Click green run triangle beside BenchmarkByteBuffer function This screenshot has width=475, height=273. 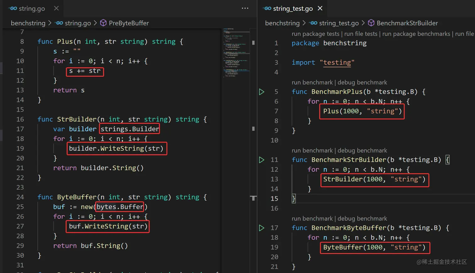tap(261, 228)
